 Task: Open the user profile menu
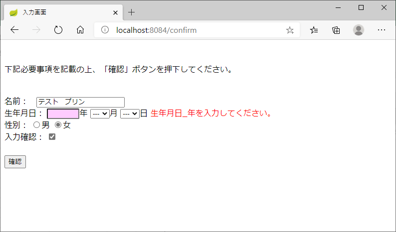tap(359, 30)
